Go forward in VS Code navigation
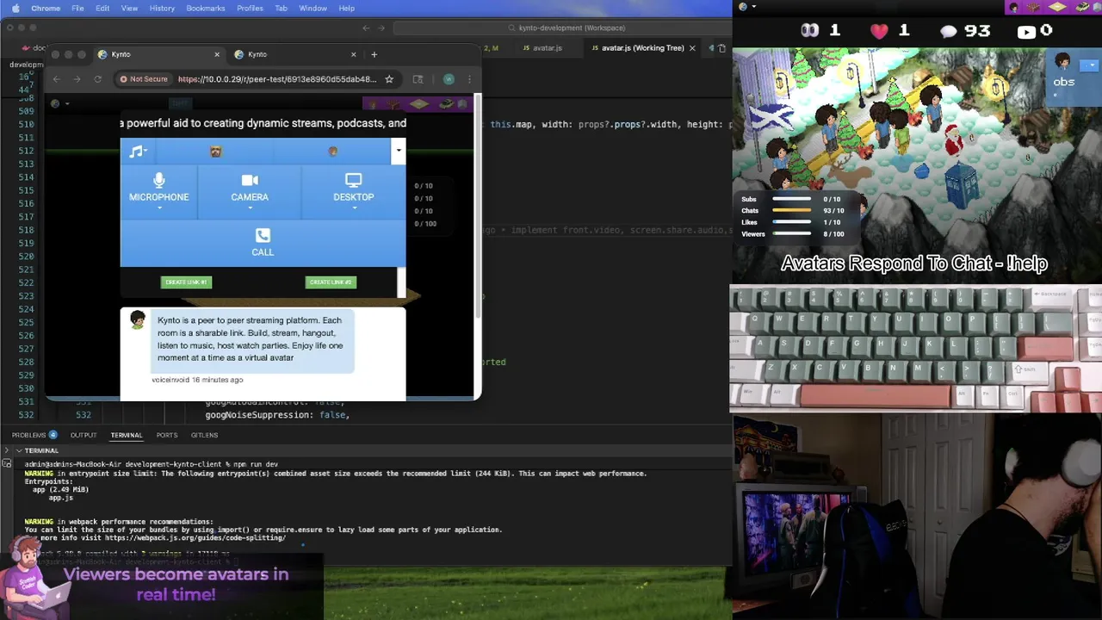The image size is (1102, 620). pyautogui.click(x=380, y=28)
